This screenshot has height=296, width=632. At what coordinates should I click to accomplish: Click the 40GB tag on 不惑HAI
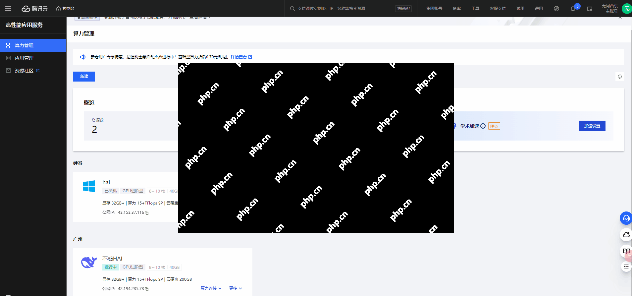[175, 267]
